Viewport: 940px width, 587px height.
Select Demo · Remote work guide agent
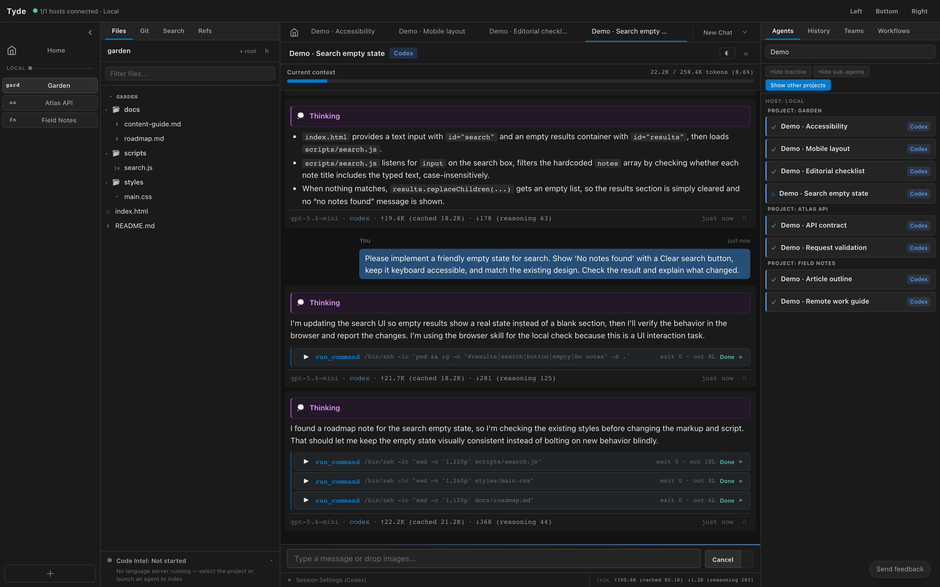pyautogui.click(x=850, y=301)
